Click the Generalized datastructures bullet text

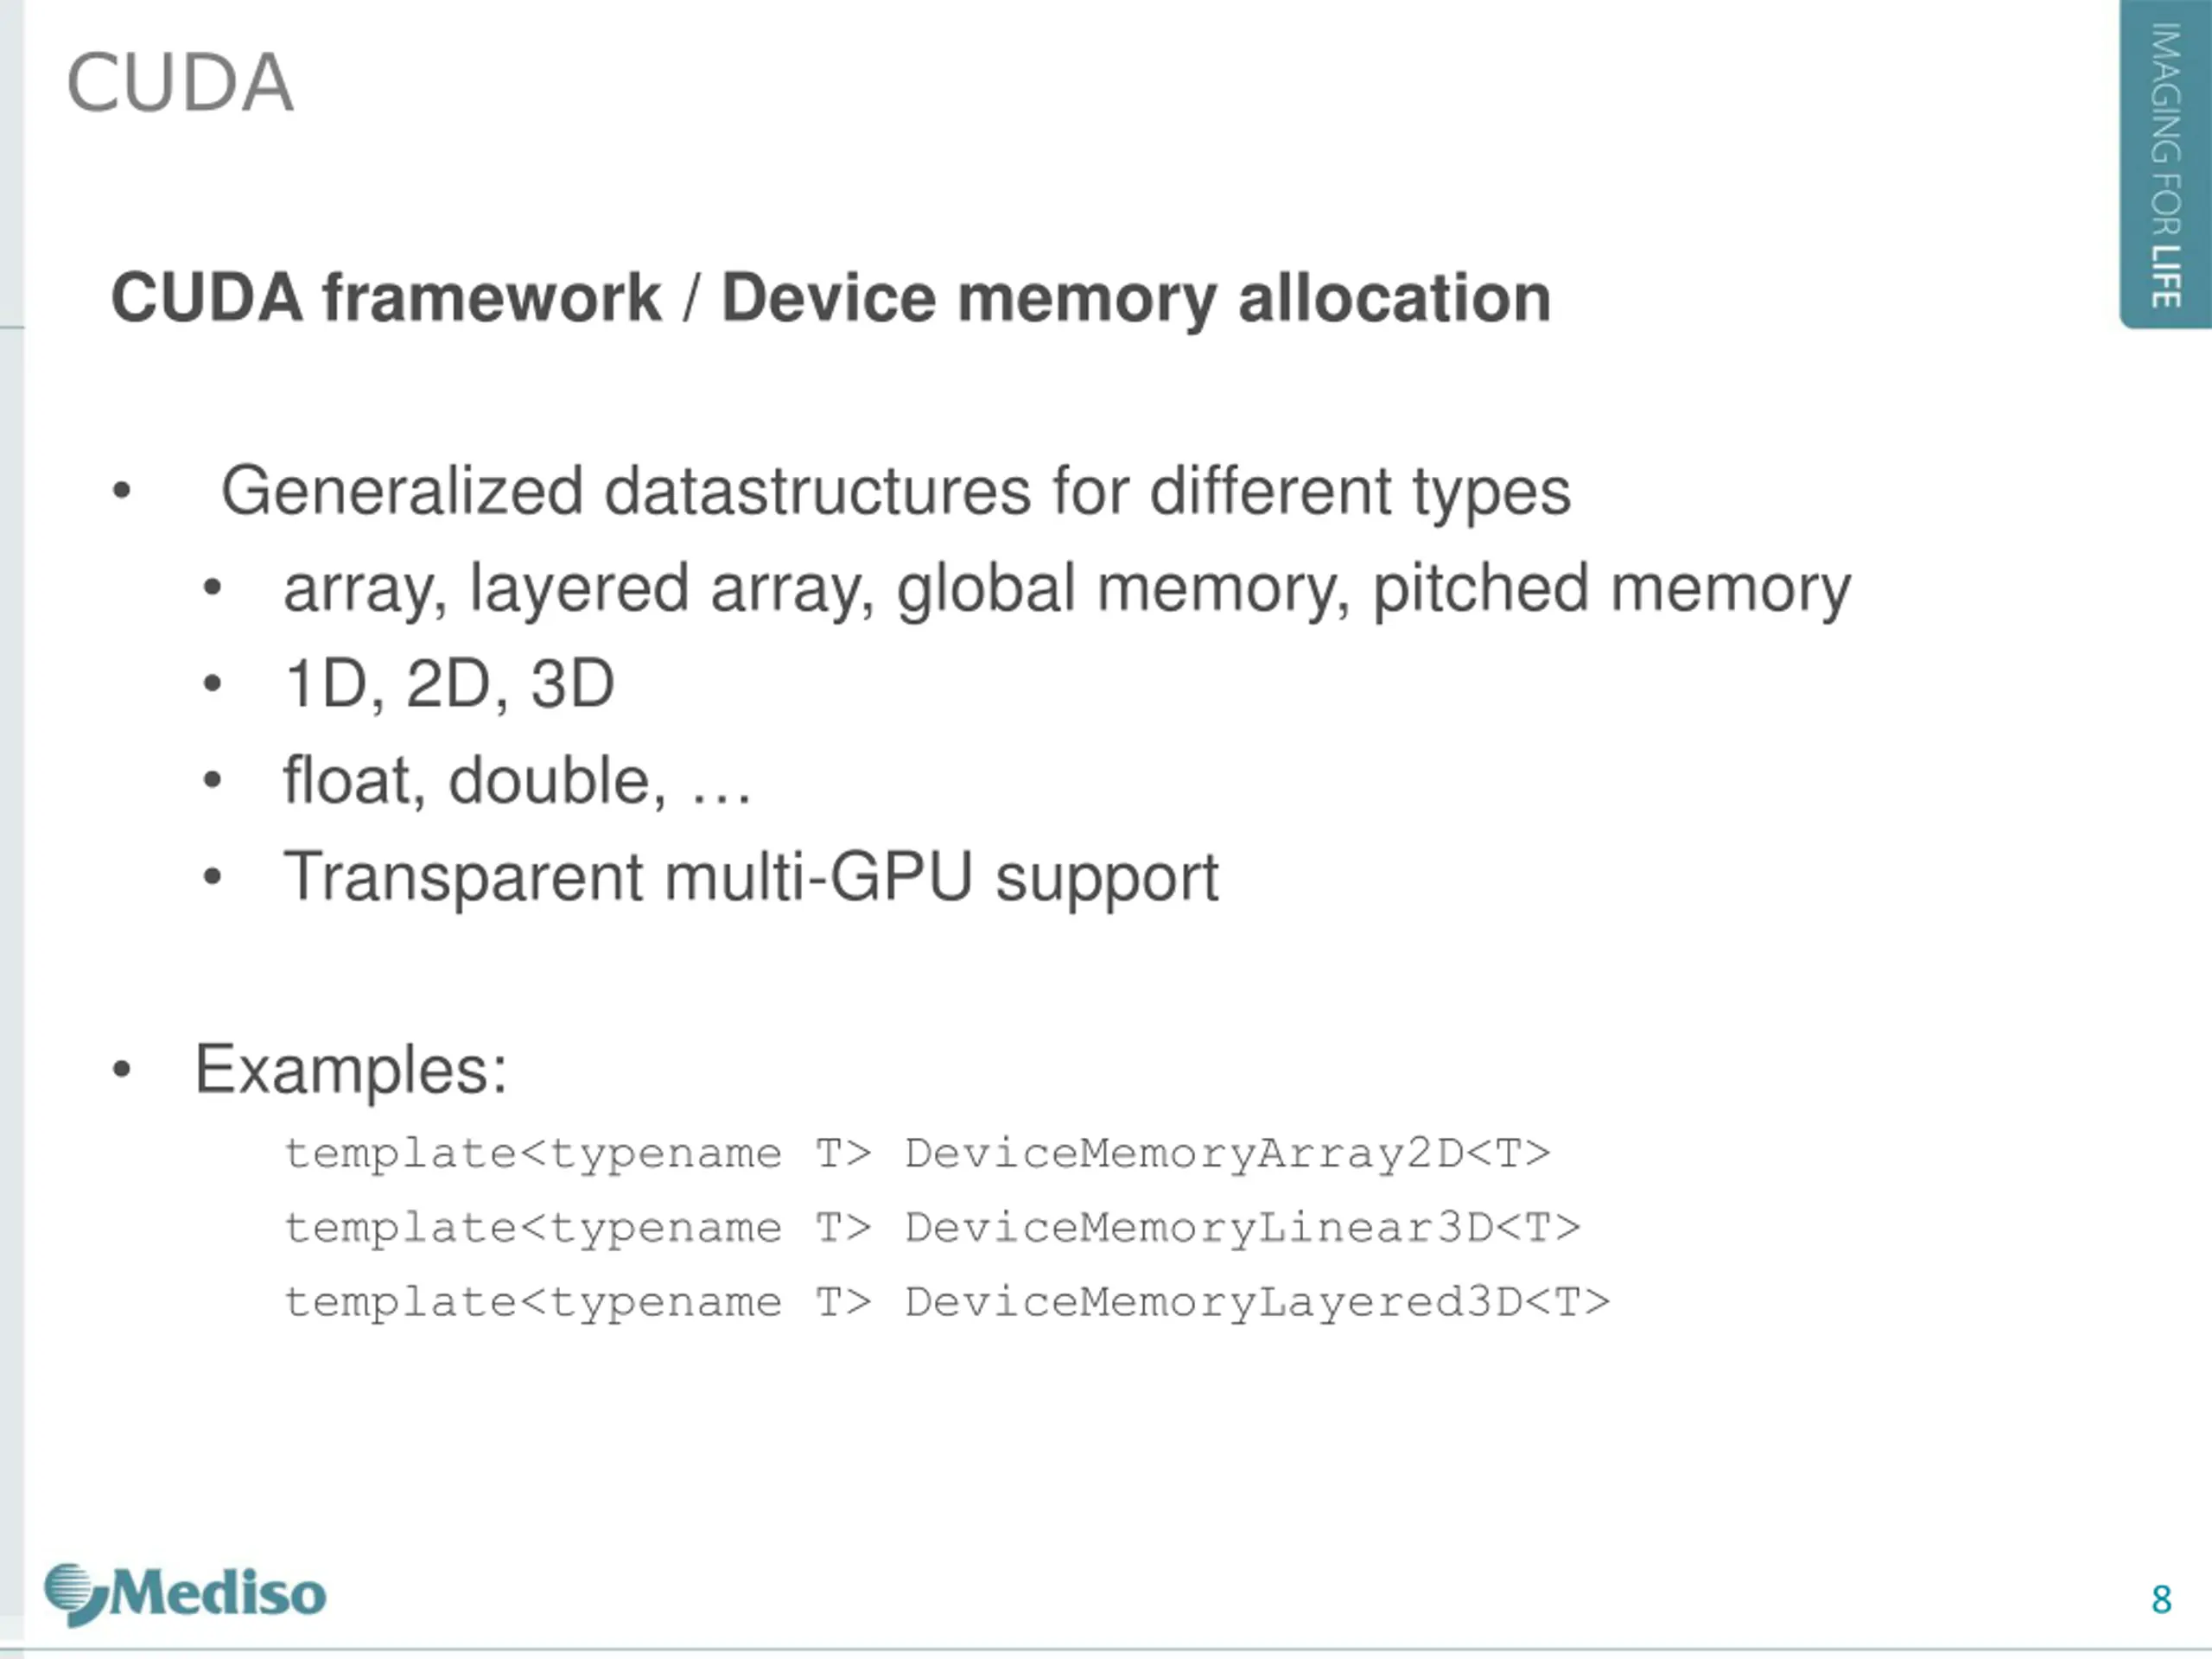[x=895, y=492]
